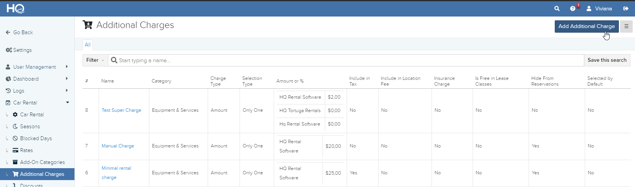Viewport: 635px width, 187px height.
Task: Click the Add Additional Charge button
Action: 587,26
